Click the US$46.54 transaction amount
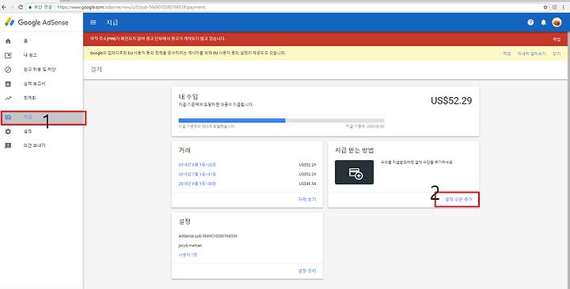 click(307, 184)
